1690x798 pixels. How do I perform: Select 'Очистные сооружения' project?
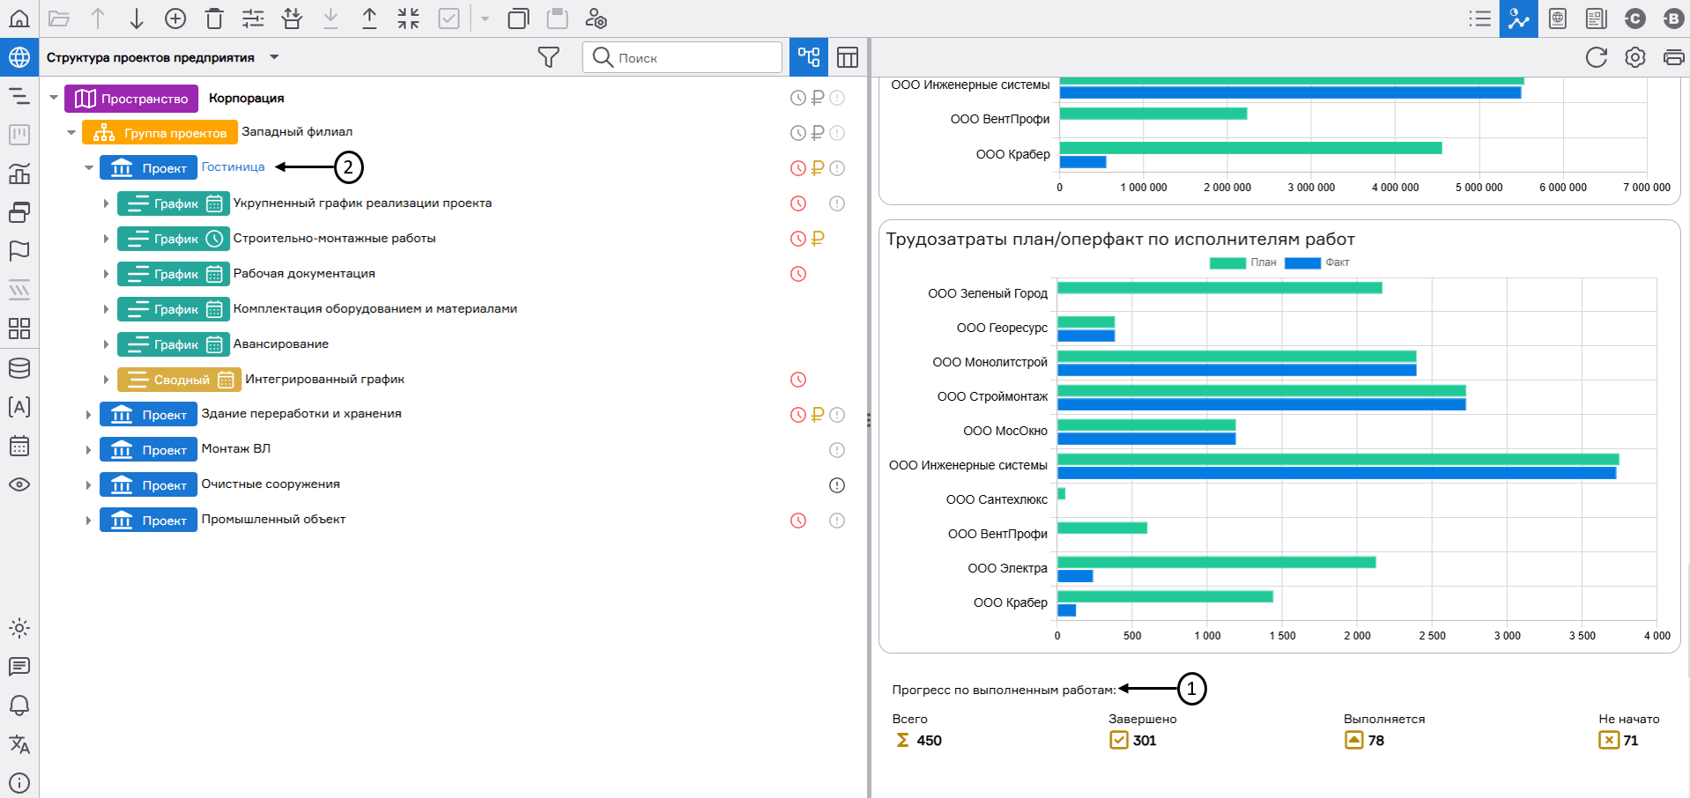point(270,484)
